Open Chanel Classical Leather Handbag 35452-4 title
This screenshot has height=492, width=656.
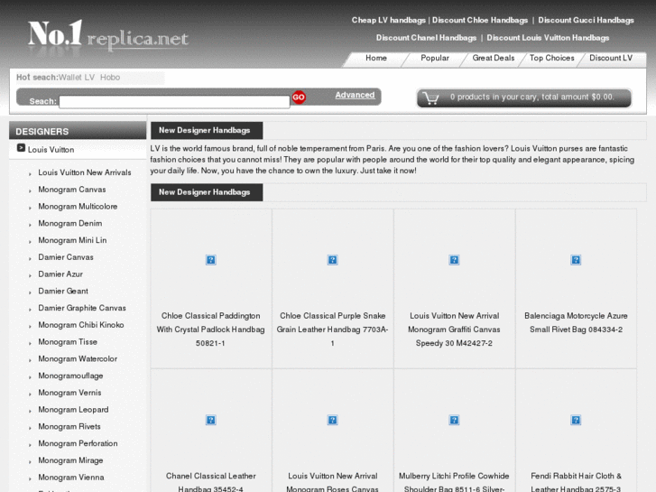tap(211, 482)
